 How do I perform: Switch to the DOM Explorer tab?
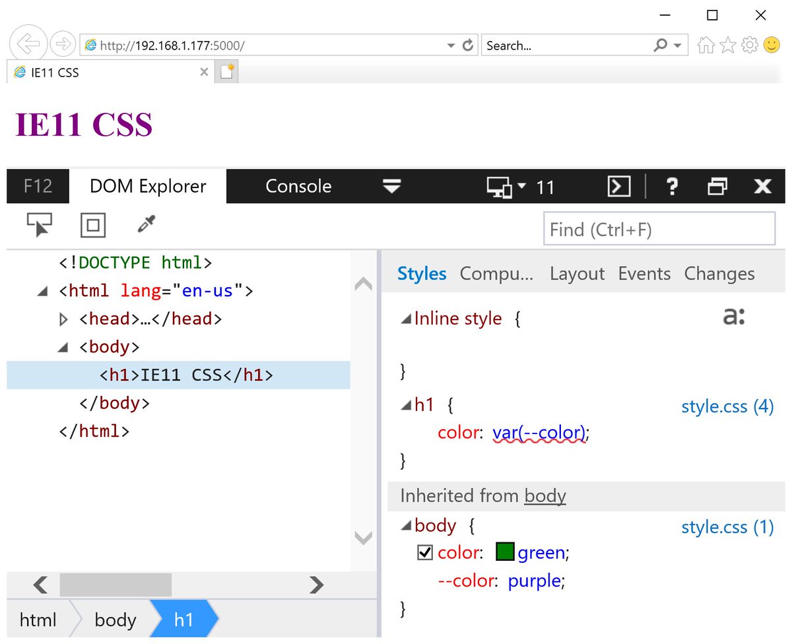click(x=148, y=187)
